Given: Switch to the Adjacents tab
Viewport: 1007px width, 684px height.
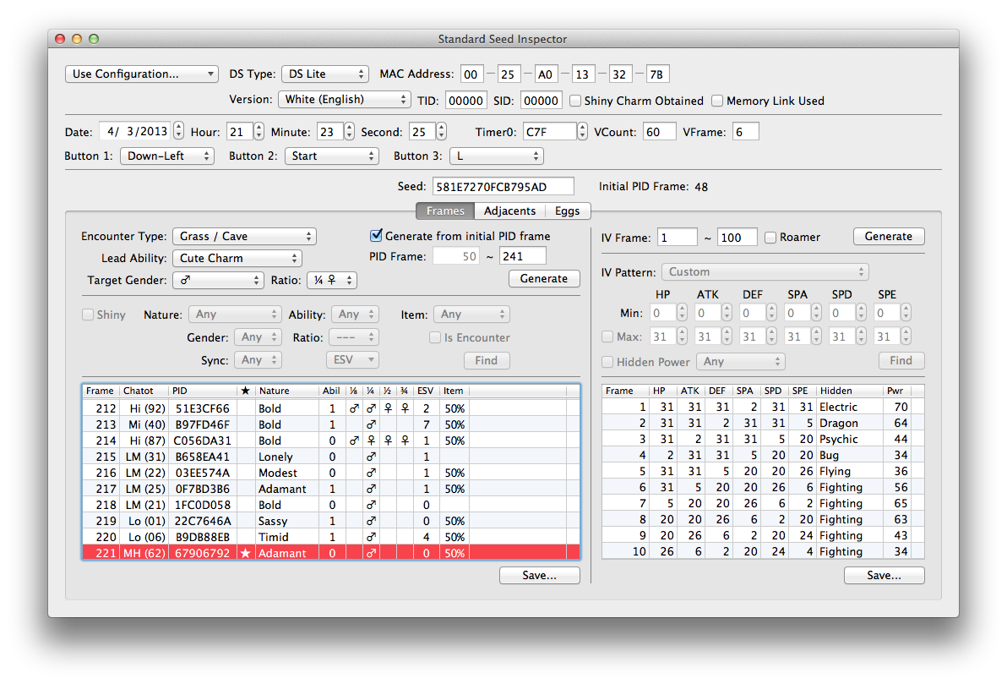Looking at the screenshot, I should (509, 211).
